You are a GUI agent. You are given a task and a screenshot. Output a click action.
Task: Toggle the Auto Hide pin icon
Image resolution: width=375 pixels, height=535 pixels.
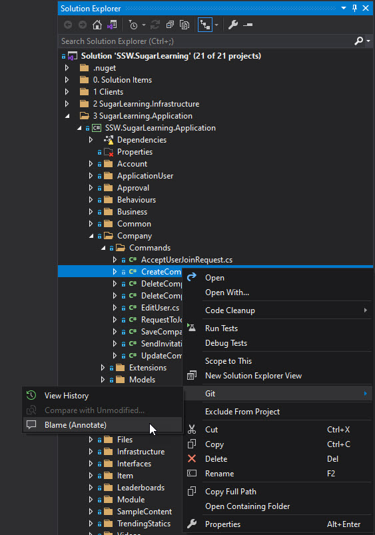354,8
